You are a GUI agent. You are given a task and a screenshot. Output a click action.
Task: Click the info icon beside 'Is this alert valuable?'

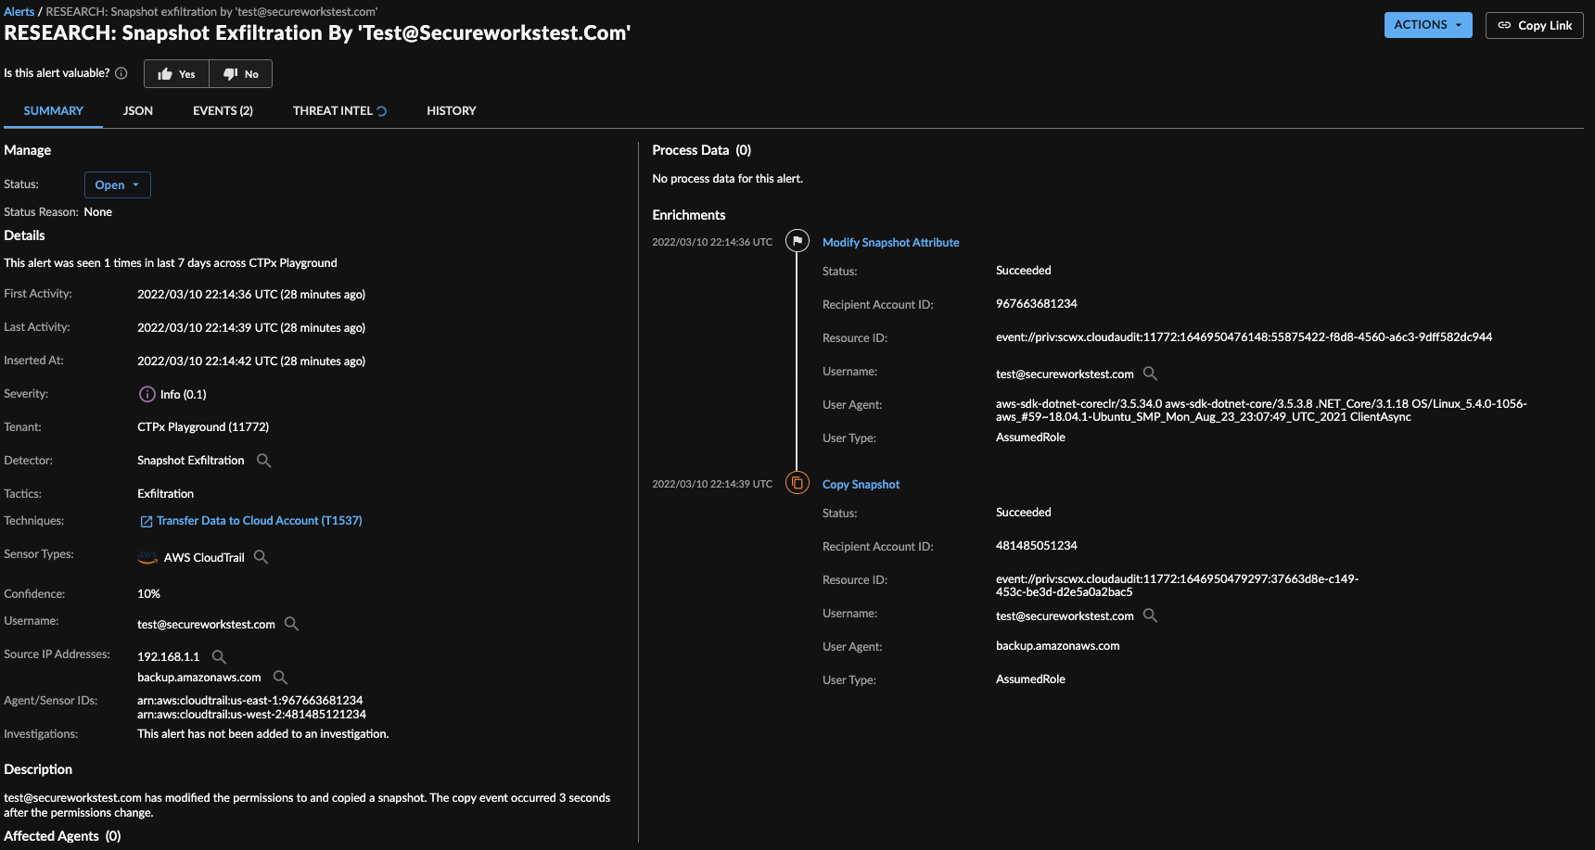121,73
